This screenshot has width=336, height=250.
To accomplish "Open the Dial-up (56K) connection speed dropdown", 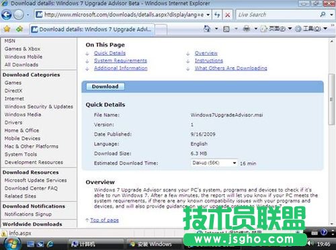I will [214, 163].
